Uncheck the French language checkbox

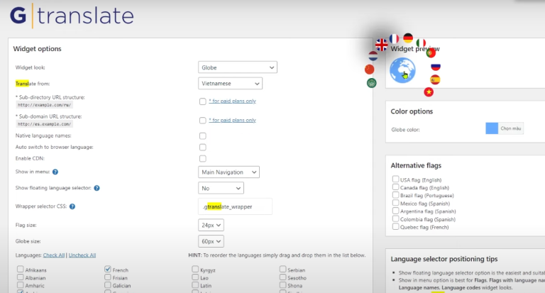click(108, 269)
